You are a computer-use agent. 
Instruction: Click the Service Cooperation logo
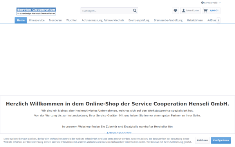36,11
